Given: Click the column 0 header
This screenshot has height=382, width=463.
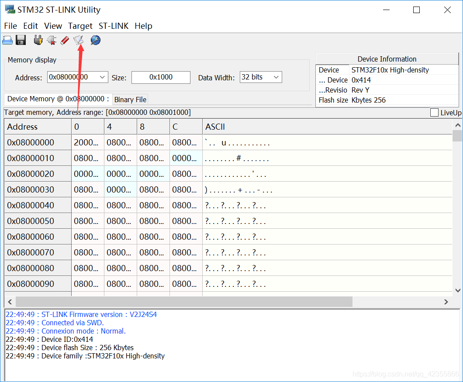Looking at the screenshot, I should click(x=88, y=127).
